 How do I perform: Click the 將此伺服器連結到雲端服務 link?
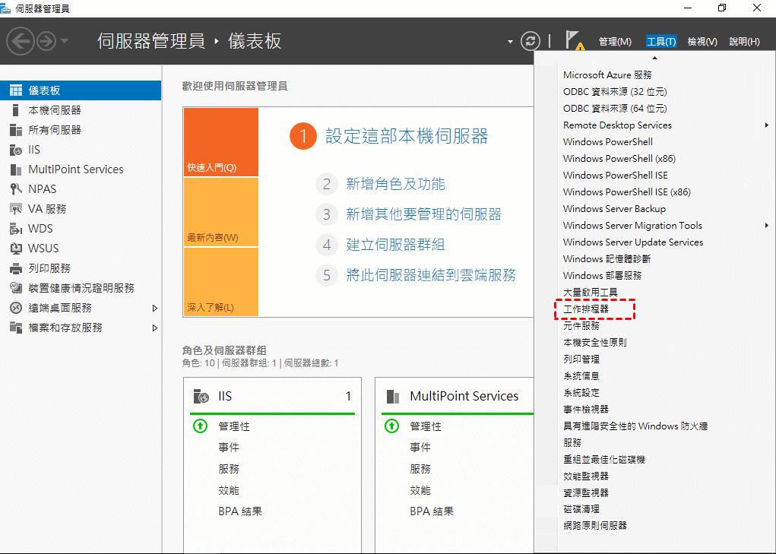[x=430, y=274]
